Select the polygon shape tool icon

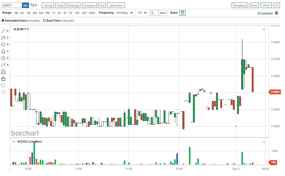3,45
